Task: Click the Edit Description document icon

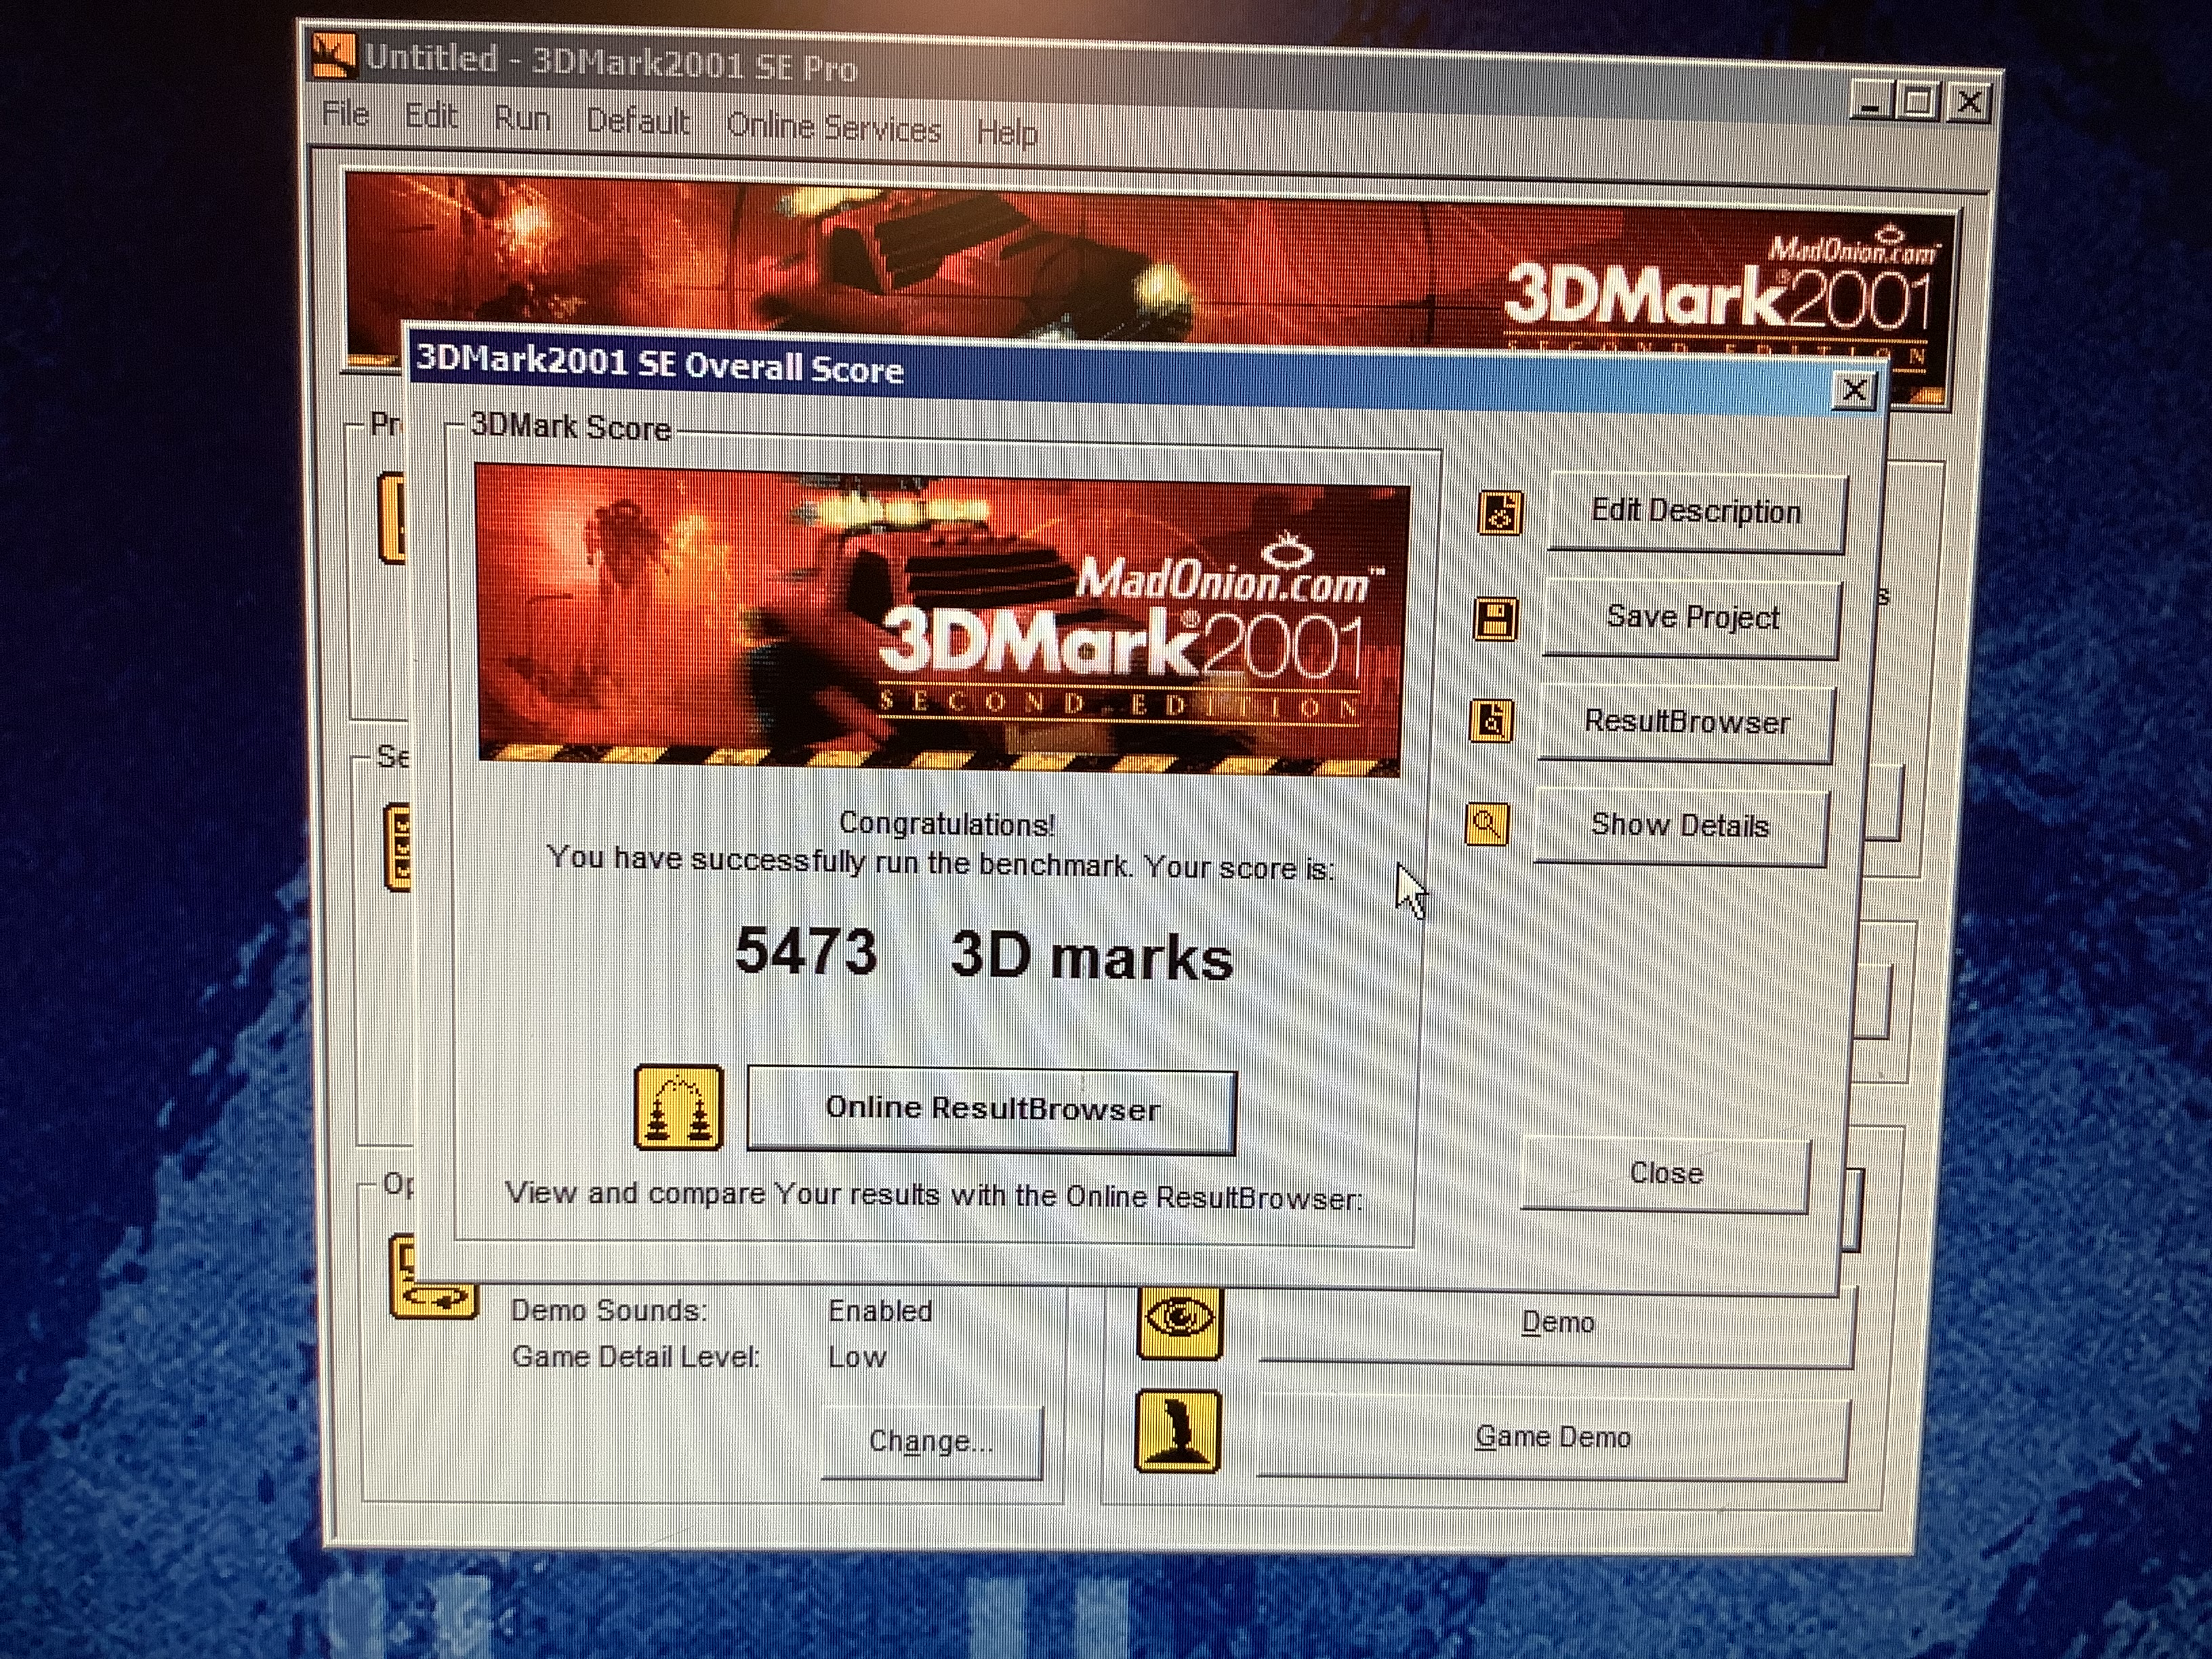Action: [x=1500, y=514]
